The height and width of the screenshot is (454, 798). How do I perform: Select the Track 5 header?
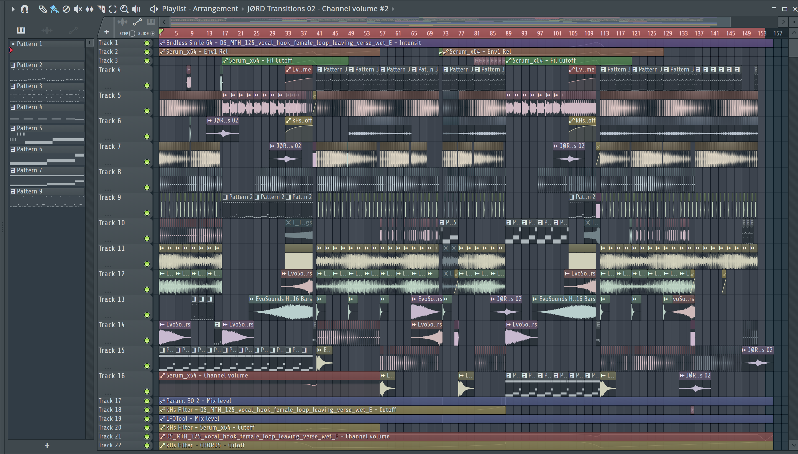pyautogui.click(x=125, y=103)
